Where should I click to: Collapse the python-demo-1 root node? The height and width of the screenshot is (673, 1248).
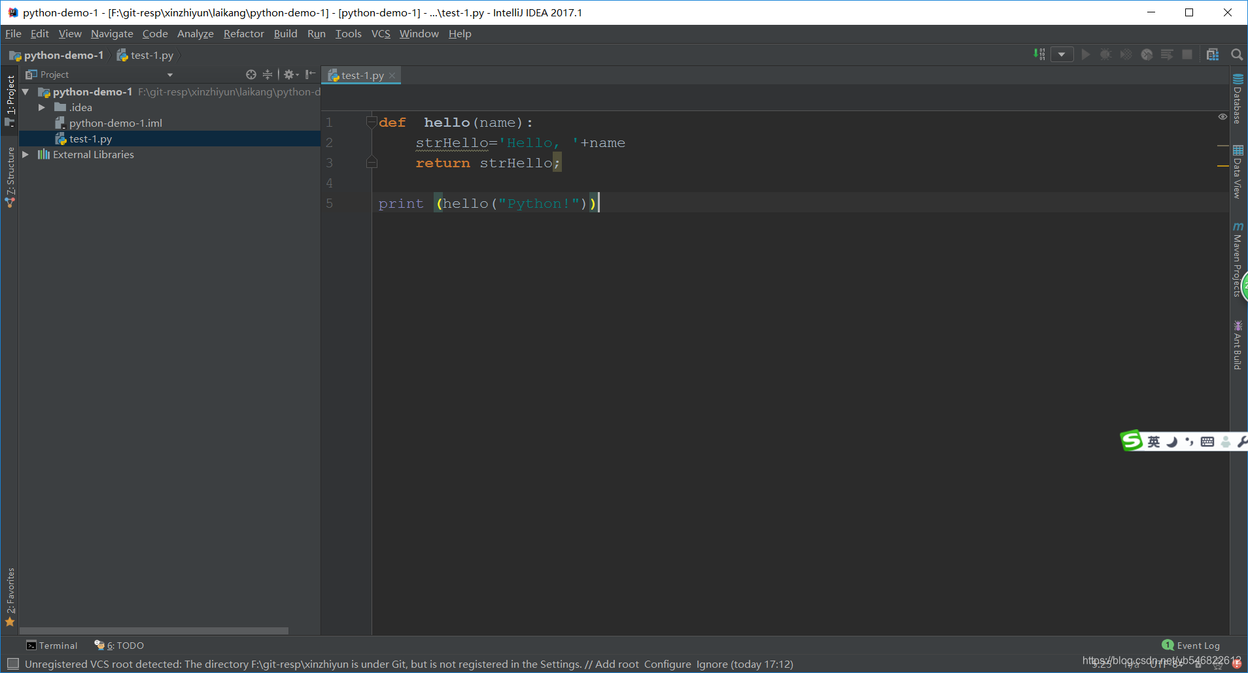click(x=26, y=92)
